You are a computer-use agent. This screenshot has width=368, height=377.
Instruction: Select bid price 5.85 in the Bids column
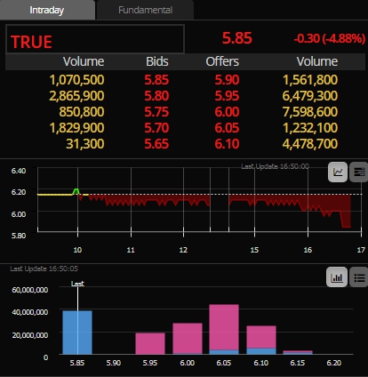(156, 80)
